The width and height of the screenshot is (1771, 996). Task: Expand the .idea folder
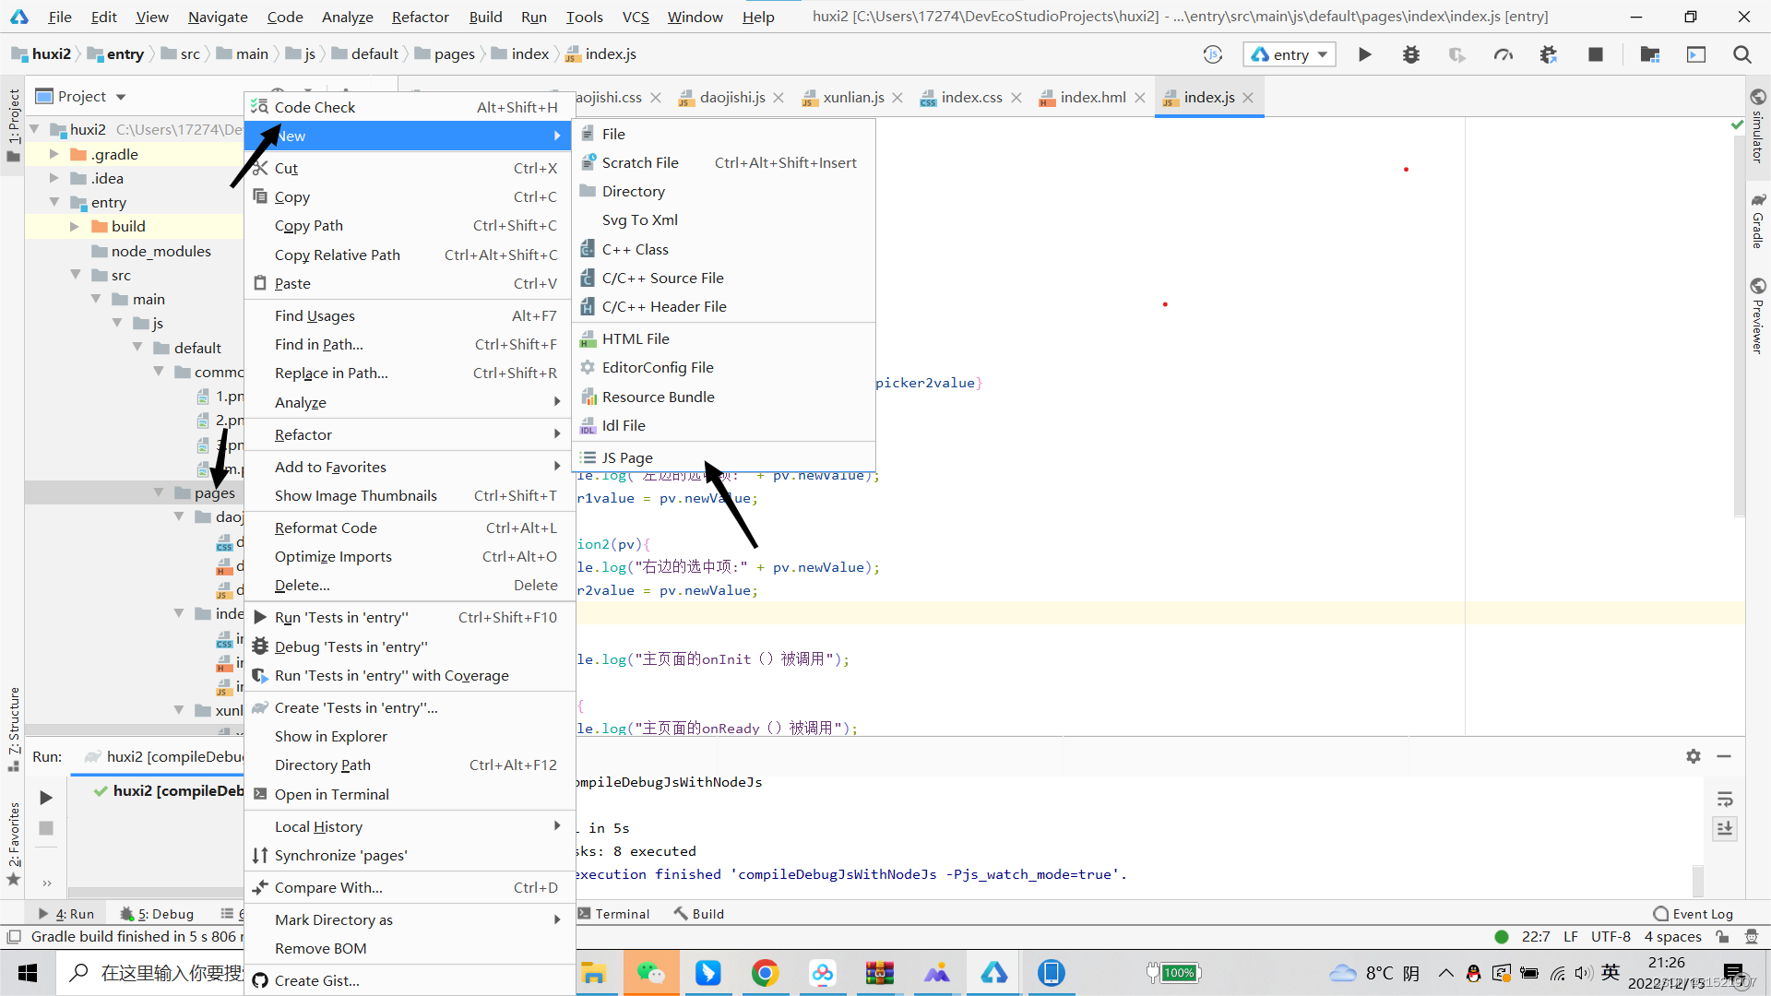53,178
